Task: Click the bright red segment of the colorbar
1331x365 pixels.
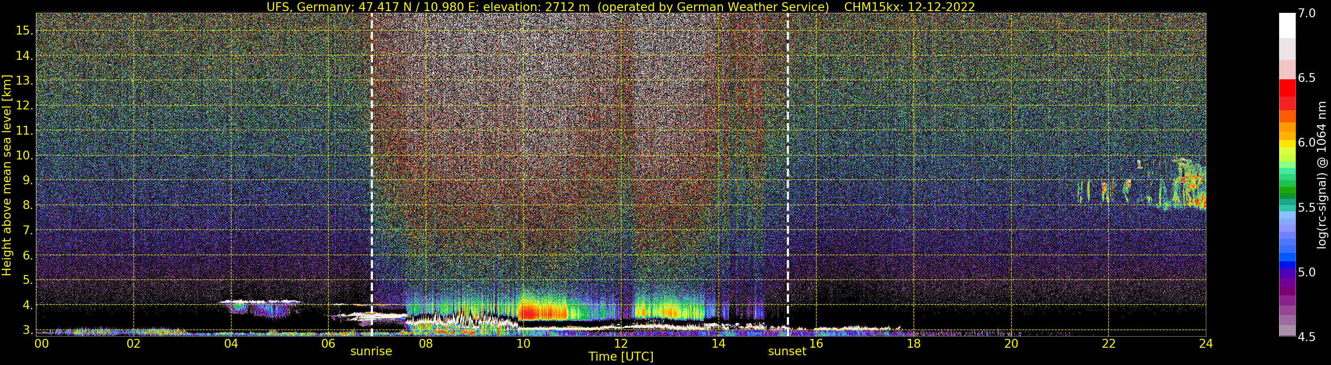Action: click(x=1287, y=88)
